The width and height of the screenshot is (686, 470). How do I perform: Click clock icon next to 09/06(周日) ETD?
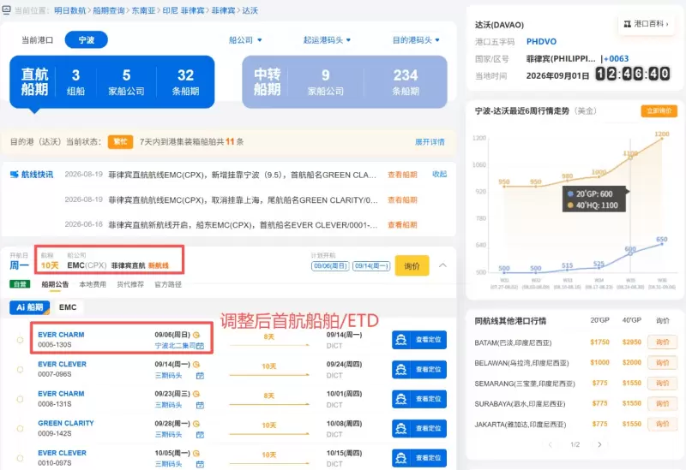[x=196, y=335]
